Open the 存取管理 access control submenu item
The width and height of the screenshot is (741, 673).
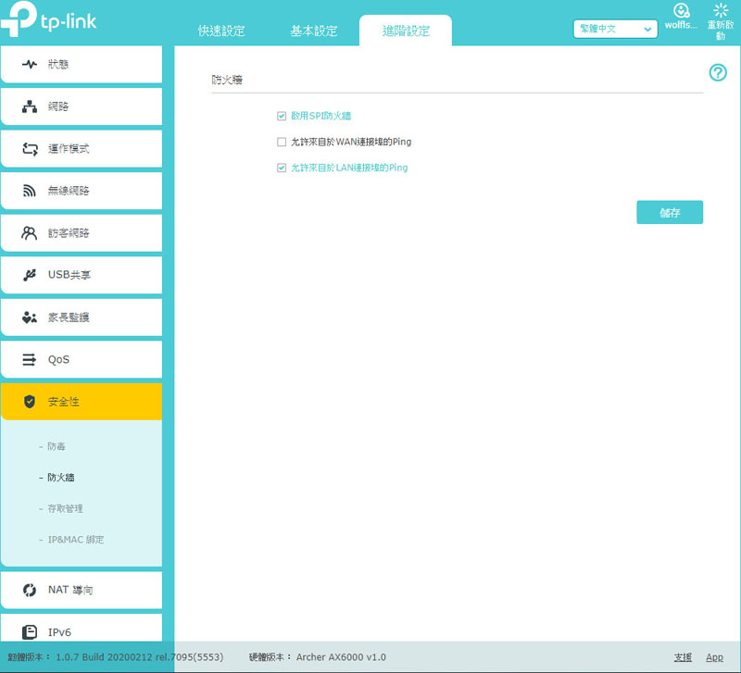[65, 508]
